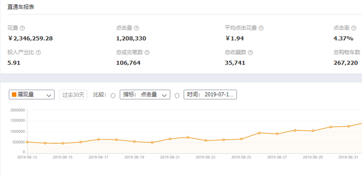This screenshot has width=362, height=176.
Task: Click the 267,220 总购物车数 value
Action: click(x=345, y=63)
